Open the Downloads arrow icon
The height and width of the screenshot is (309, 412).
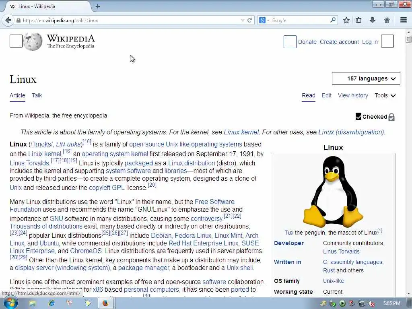coord(373,20)
